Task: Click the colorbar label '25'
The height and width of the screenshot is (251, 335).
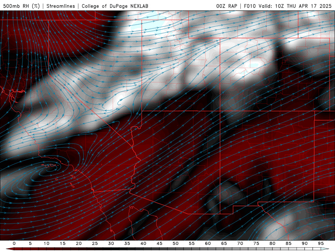Action: pyautogui.click(x=95, y=243)
